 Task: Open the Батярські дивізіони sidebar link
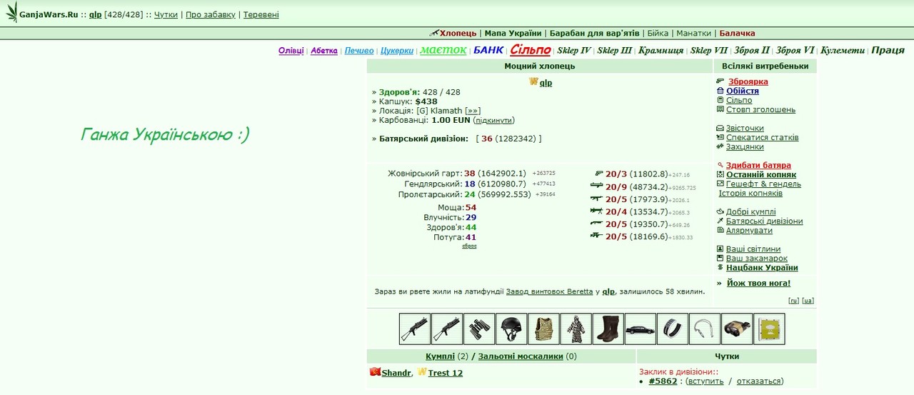click(764, 221)
